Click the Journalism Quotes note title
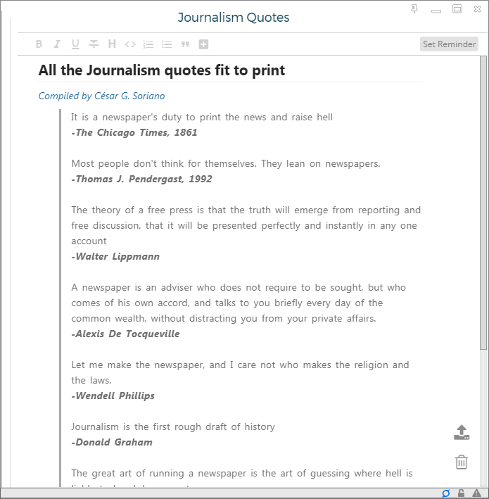489x499 pixels. point(233,17)
